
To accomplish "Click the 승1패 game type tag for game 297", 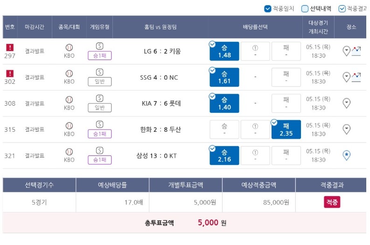I will (x=99, y=55).
